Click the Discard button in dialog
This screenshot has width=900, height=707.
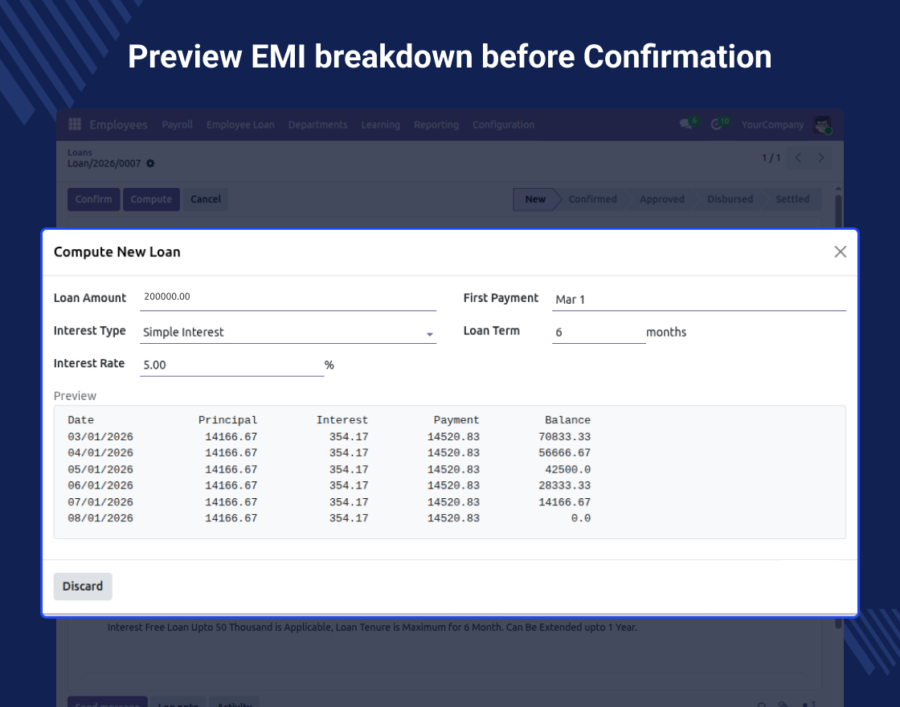pos(83,586)
